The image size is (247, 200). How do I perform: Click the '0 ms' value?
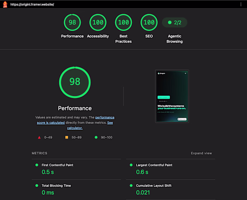click(x=48, y=193)
